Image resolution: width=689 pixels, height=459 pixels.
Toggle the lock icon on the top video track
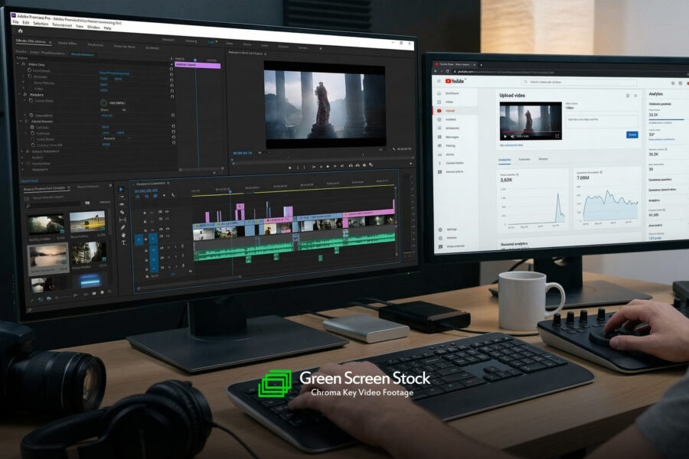(x=144, y=212)
